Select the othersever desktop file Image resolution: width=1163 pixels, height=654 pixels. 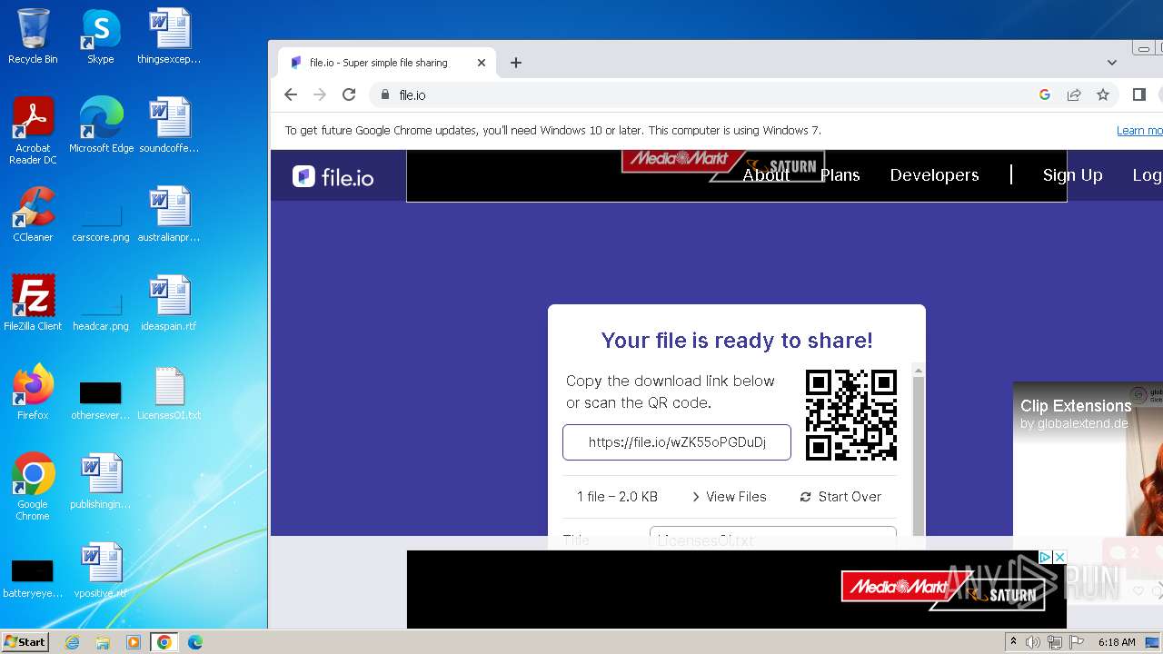[101, 401]
